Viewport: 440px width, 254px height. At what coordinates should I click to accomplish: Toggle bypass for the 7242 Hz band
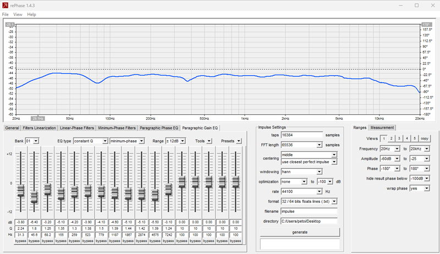[x=168, y=241]
